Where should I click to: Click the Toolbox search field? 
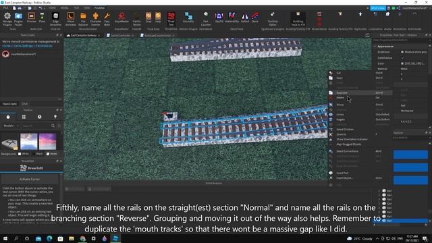coord(36,126)
